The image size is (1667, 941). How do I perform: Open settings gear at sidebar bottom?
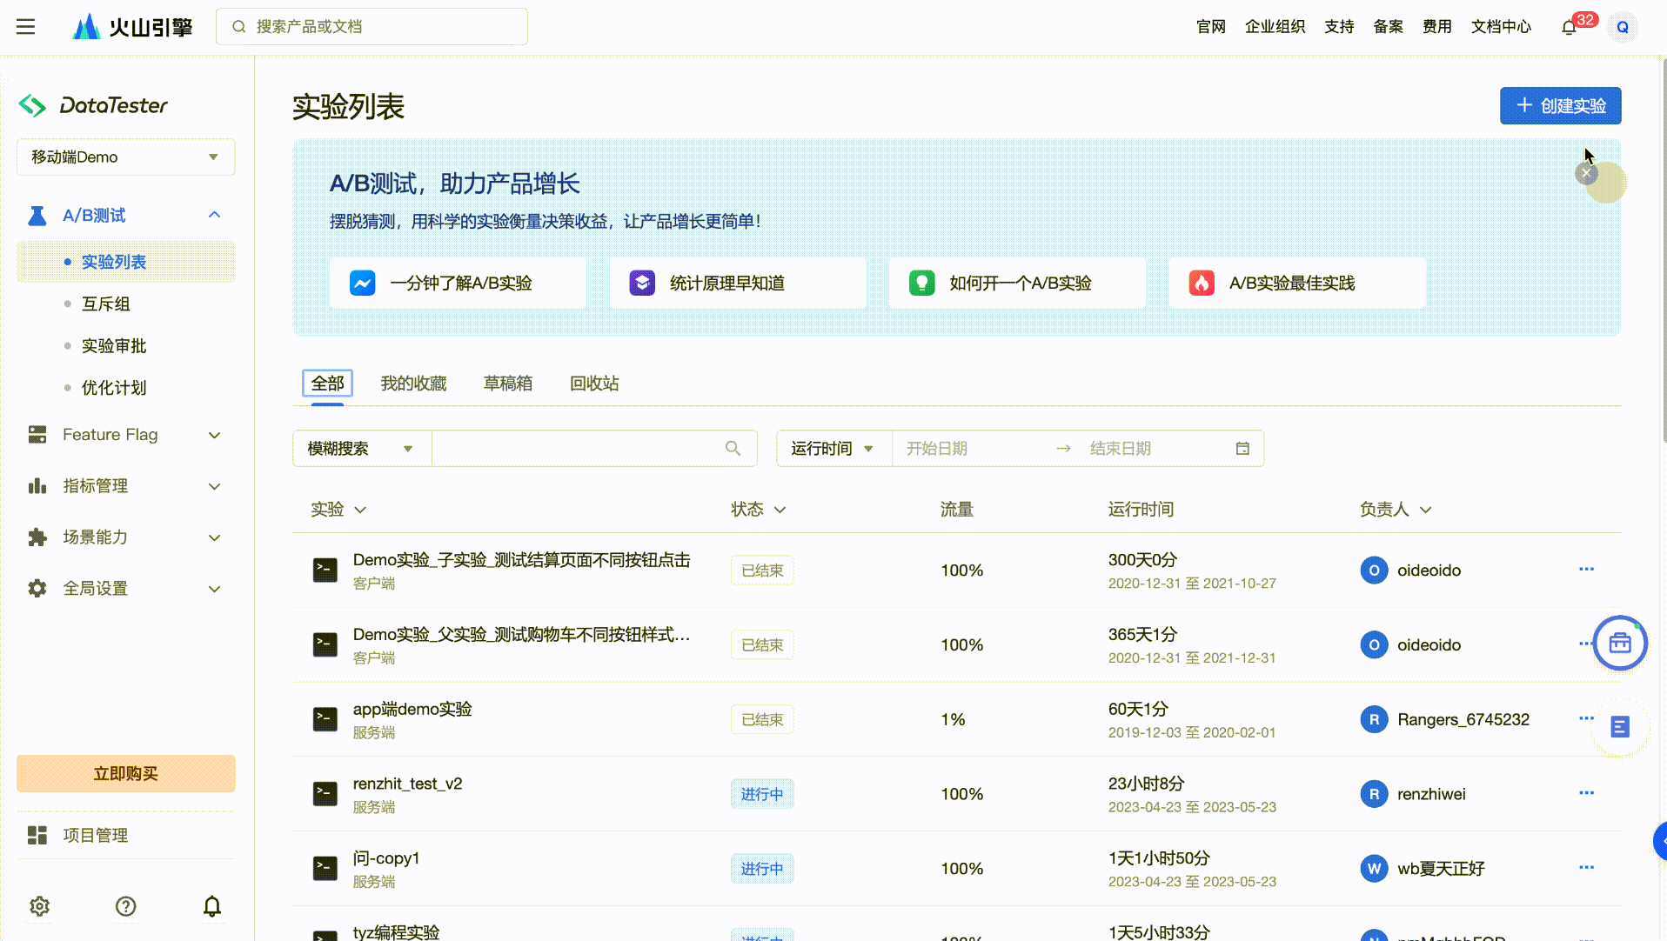tap(39, 906)
